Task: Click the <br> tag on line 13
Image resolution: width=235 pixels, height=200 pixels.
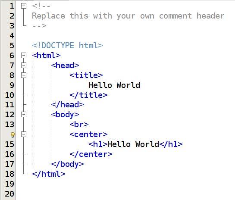Action: point(79,125)
